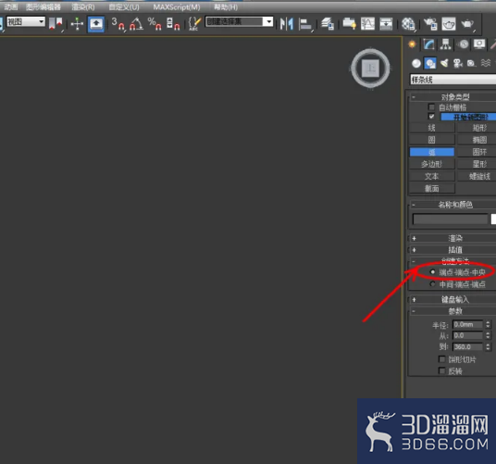Image resolution: width=496 pixels, height=464 pixels.
Task: Click the 半径 radius value field
Action: tap(468, 324)
